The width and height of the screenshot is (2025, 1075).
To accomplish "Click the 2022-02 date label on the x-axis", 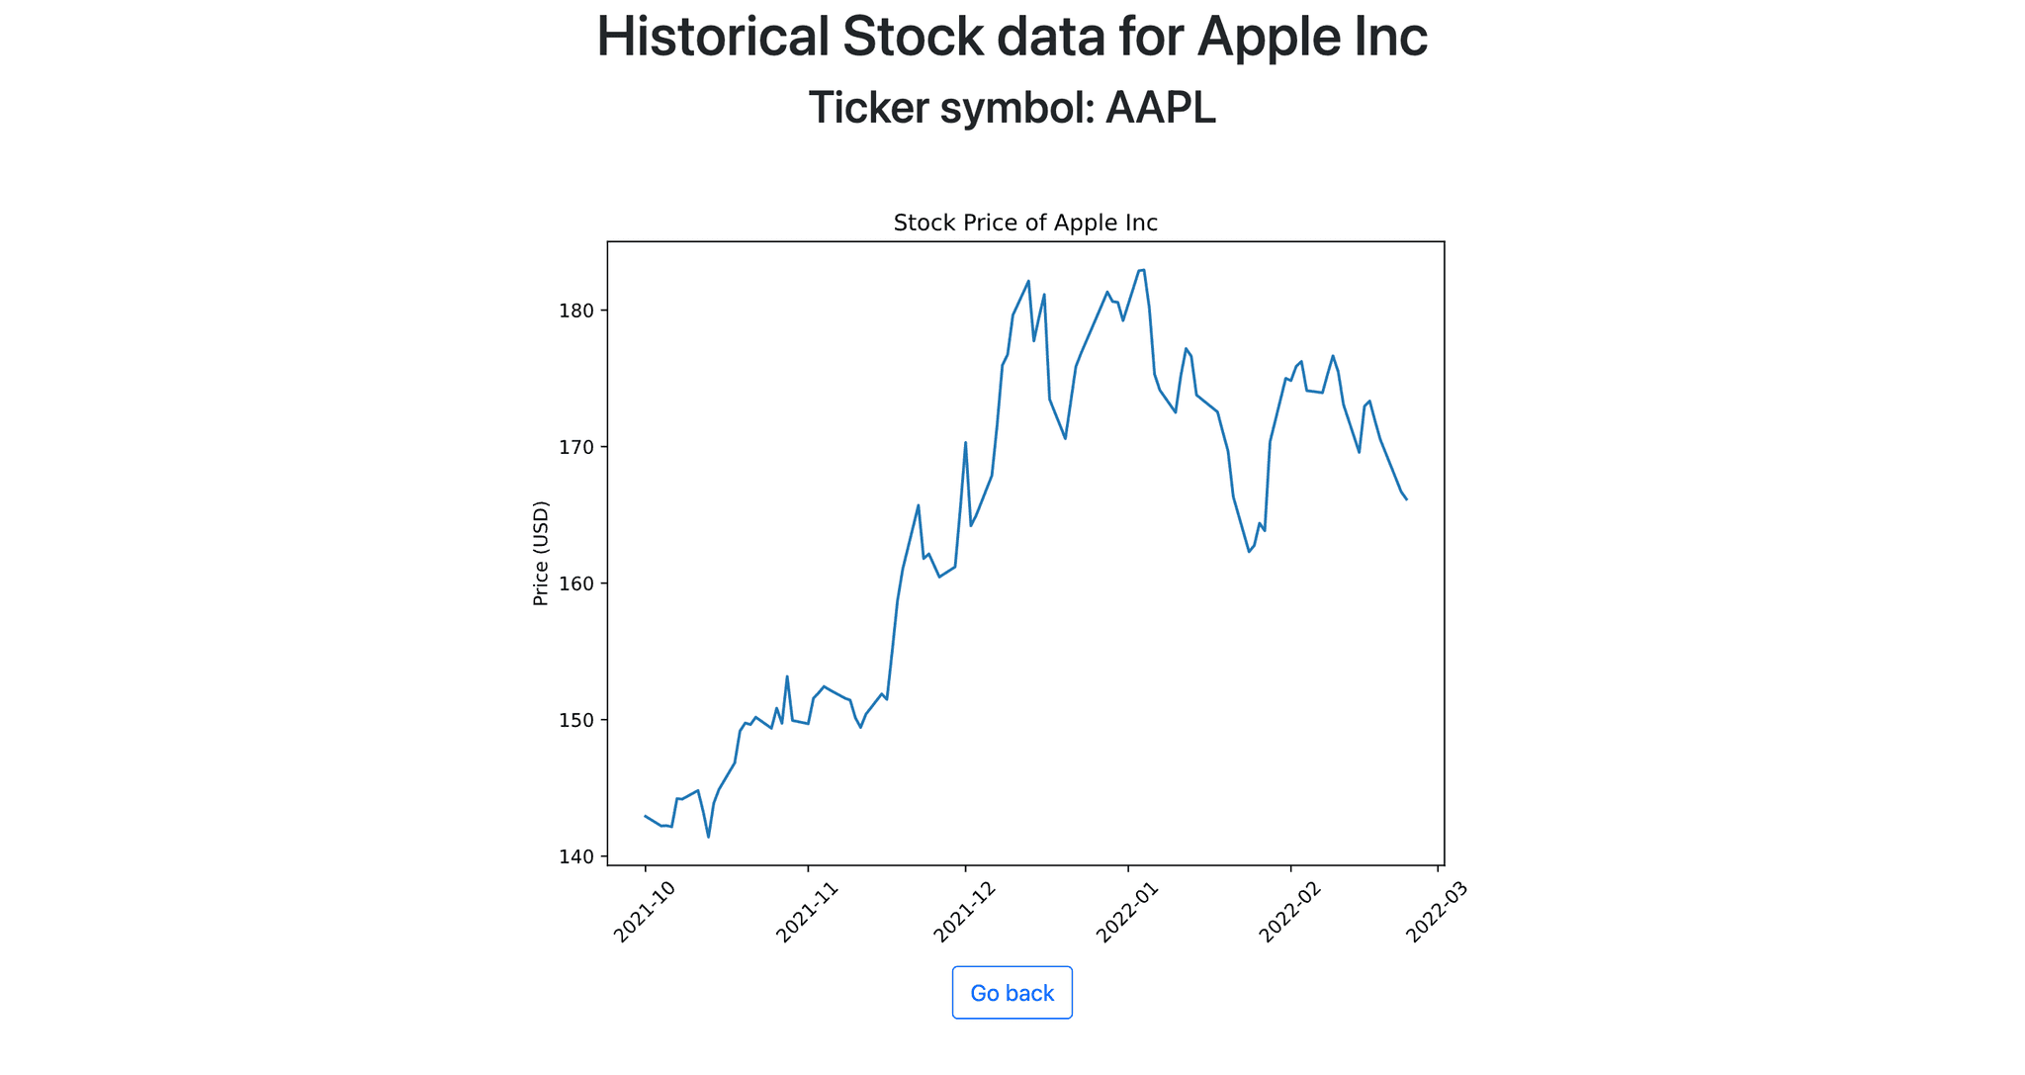I will pos(1290,911).
